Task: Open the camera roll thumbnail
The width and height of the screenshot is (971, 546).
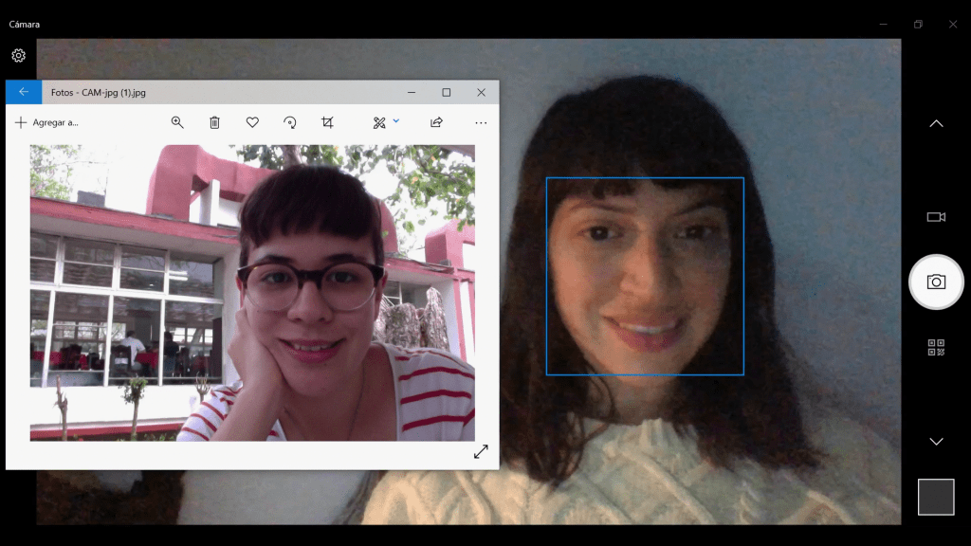Action: pos(935,497)
